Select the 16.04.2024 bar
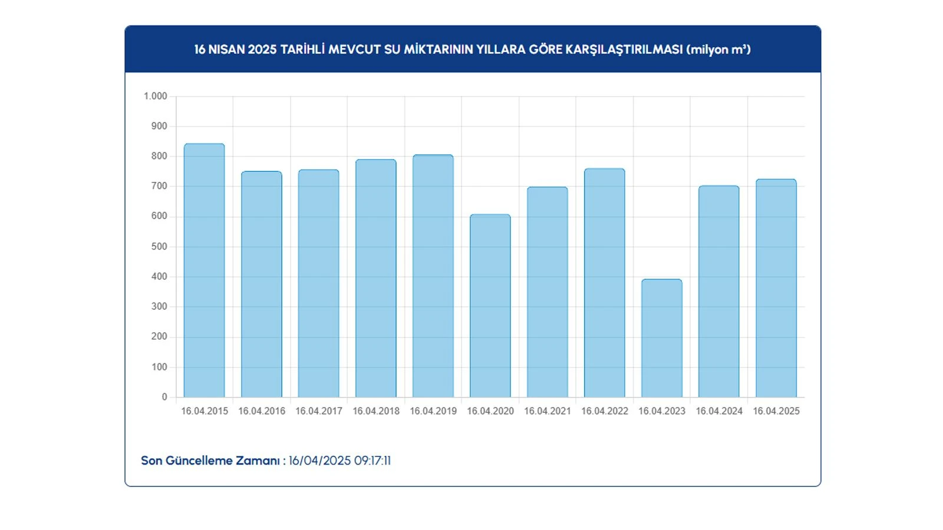 [x=718, y=291]
